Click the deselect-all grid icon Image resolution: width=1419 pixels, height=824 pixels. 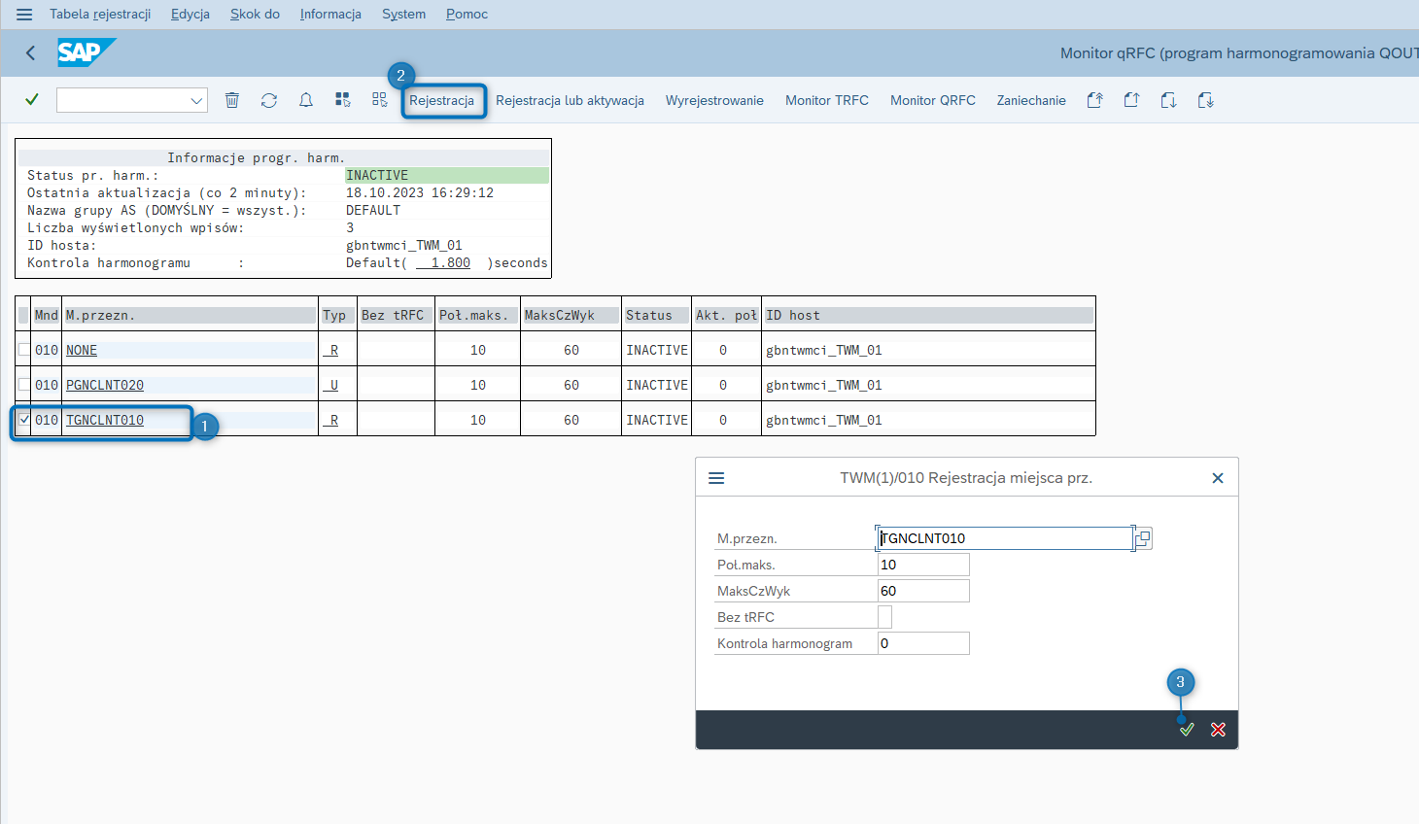pyautogui.click(x=380, y=100)
